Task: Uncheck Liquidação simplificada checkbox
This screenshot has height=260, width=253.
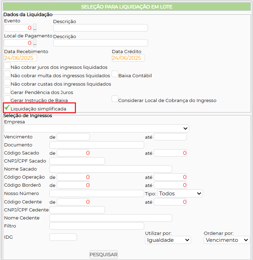Action: [7, 107]
